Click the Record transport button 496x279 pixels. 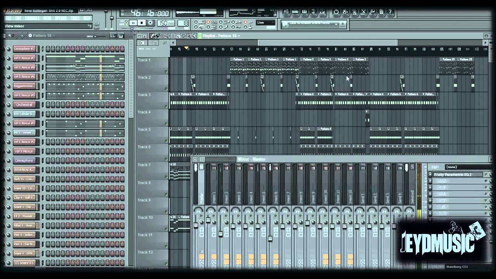point(150,23)
